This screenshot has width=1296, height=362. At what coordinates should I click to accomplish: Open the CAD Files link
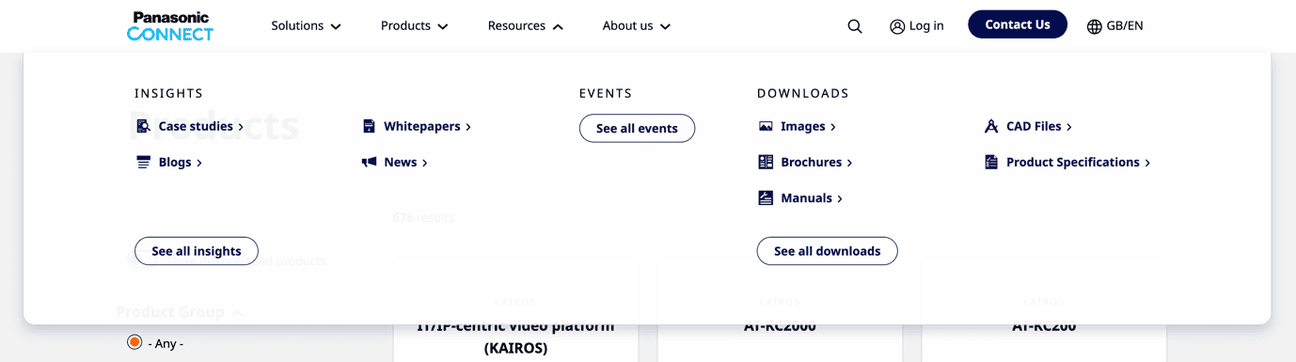point(1039,126)
